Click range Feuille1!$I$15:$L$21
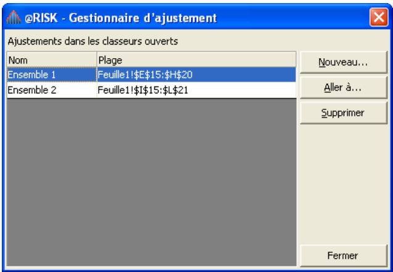Screen dimensions: 393x272 (x=196, y=90)
